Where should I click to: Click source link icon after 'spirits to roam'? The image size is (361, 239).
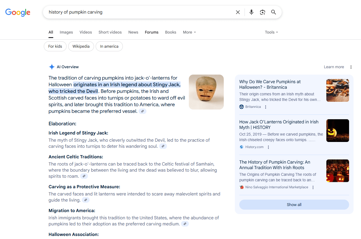[84, 176]
